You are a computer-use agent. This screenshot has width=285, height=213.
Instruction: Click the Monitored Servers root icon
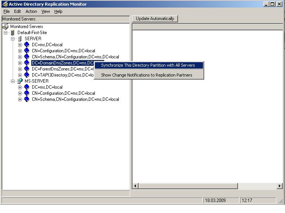pyautogui.click(x=5, y=27)
